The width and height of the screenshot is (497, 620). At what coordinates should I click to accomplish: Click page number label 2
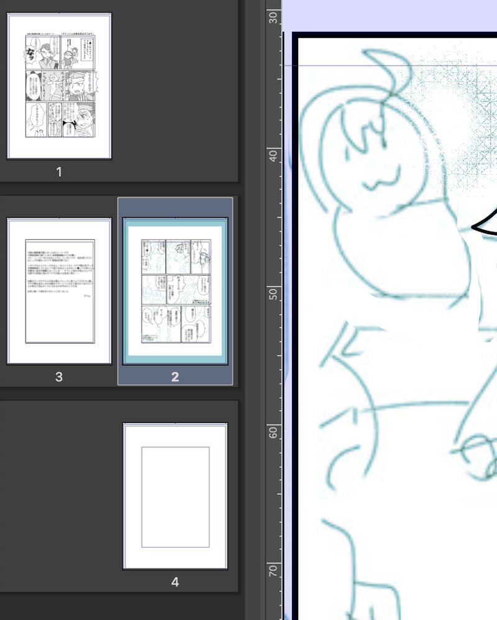coord(175,377)
